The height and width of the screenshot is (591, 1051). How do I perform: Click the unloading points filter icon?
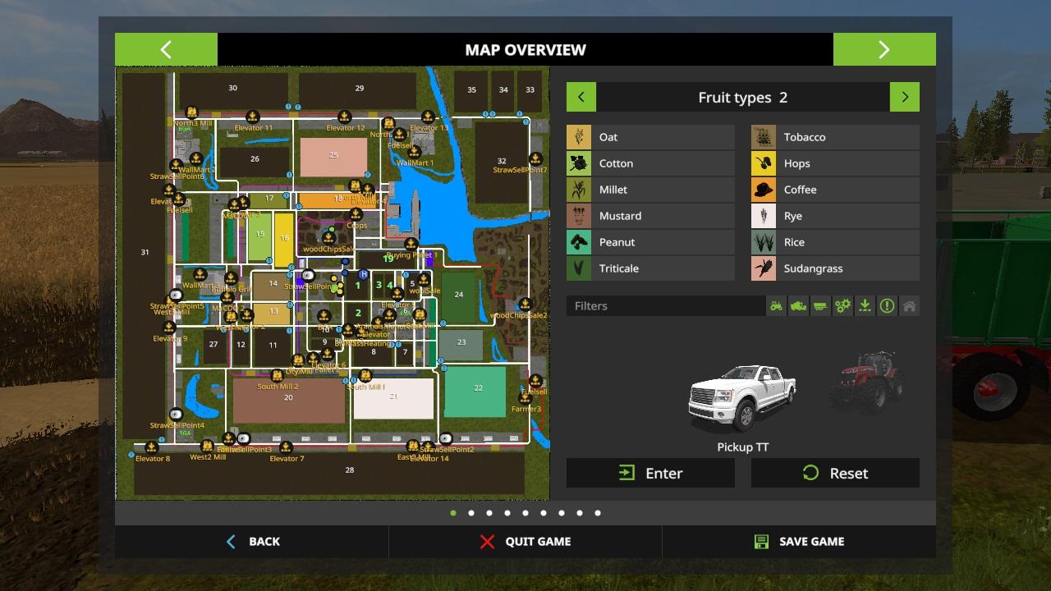click(865, 306)
